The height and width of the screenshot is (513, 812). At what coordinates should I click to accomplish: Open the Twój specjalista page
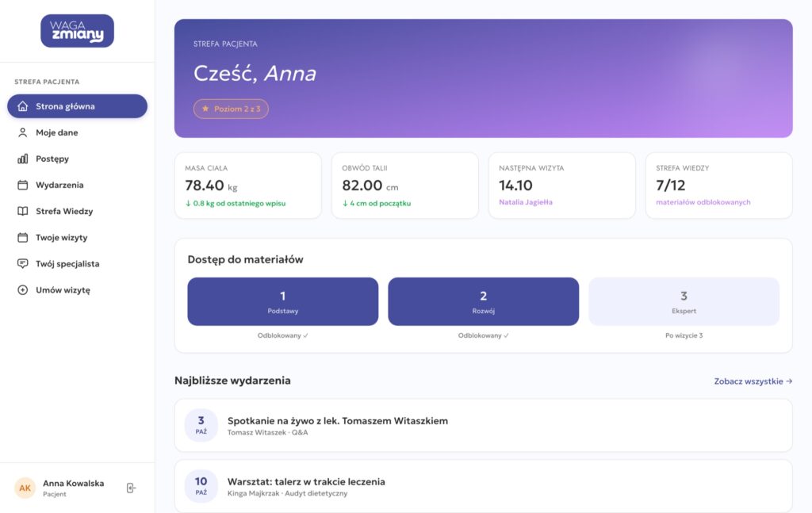77,263
